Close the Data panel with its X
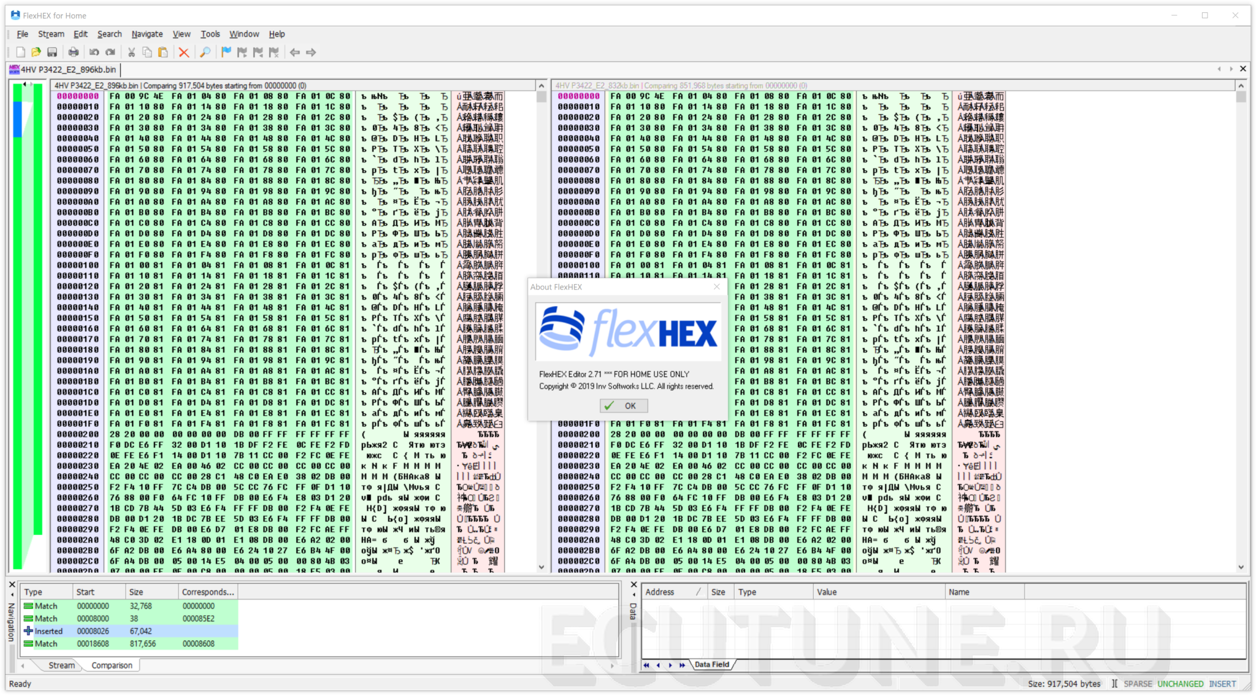The image size is (1256, 695). [x=634, y=585]
